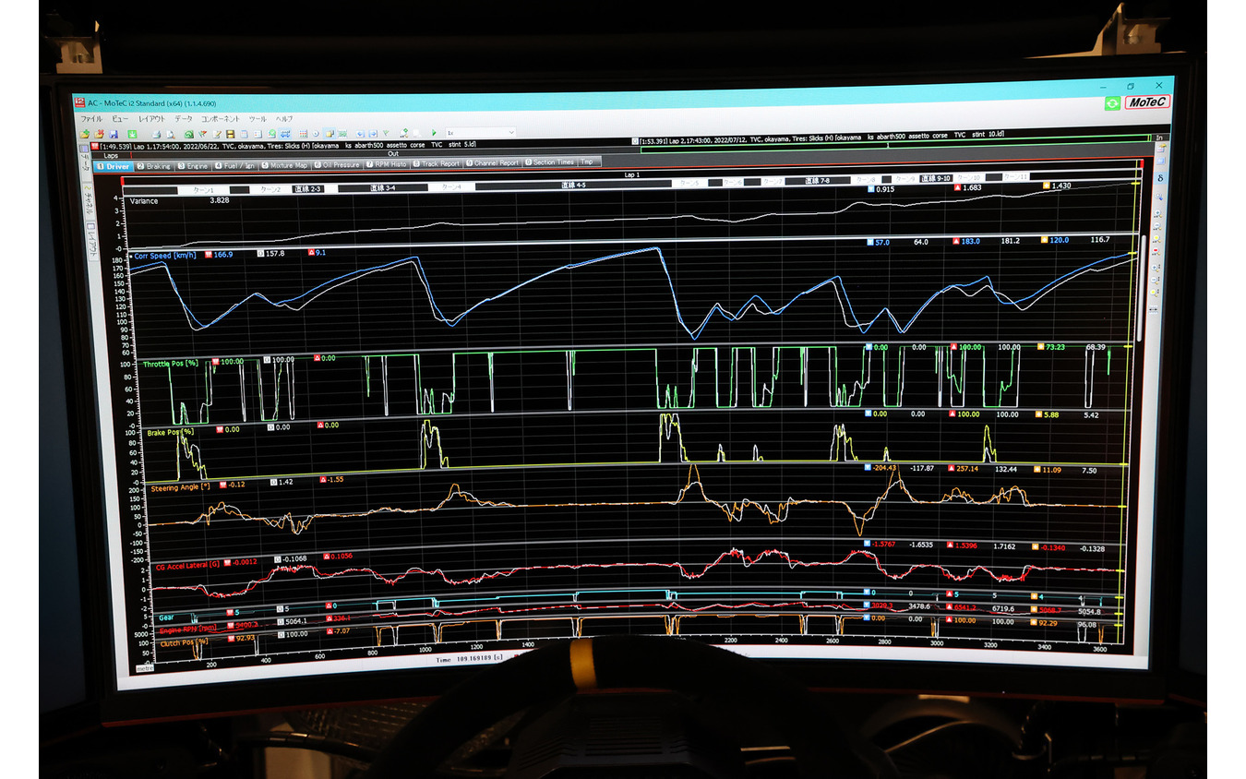The width and height of the screenshot is (1246, 779).
Task: Click the Out lap label
Action: (393, 154)
